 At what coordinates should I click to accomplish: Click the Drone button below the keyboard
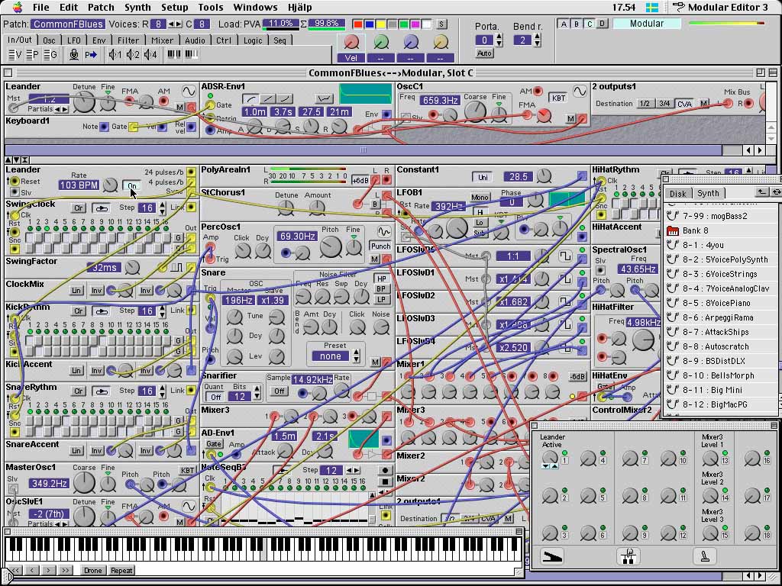click(x=92, y=570)
